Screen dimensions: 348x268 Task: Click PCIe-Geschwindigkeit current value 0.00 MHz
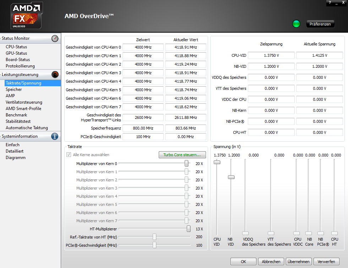click(186, 137)
